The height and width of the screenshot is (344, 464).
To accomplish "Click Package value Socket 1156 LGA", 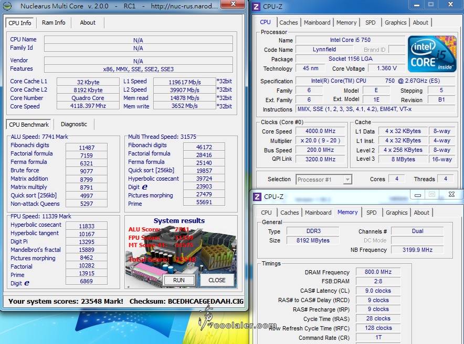I will tap(350, 59).
